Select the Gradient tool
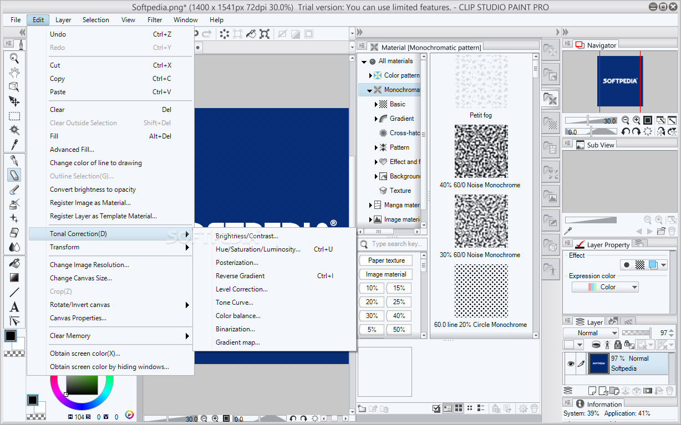 tap(14, 278)
